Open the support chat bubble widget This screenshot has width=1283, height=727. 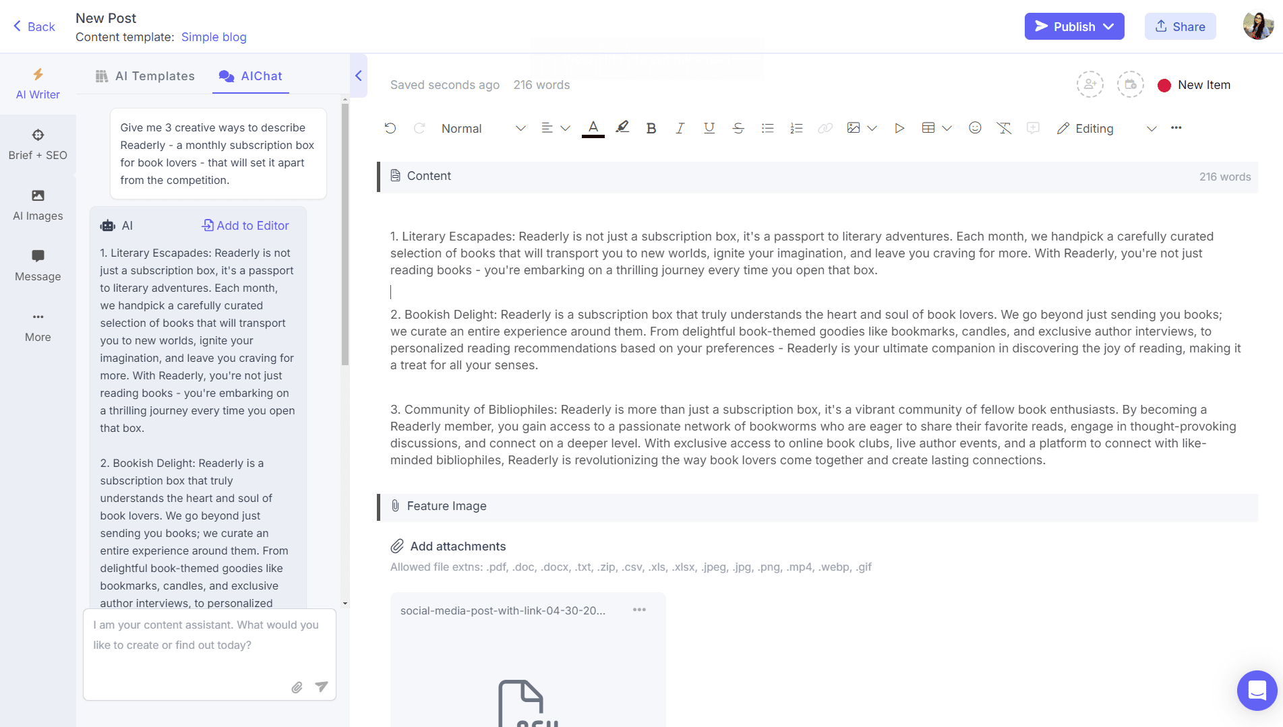click(x=1257, y=690)
